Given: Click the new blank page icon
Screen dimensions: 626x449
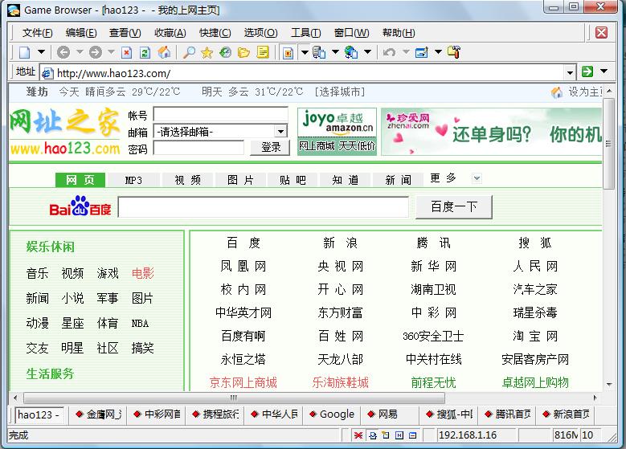Looking at the screenshot, I should pyautogui.click(x=25, y=52).
